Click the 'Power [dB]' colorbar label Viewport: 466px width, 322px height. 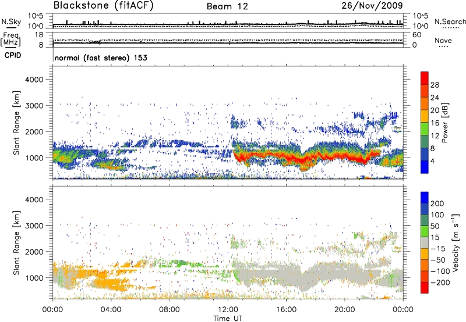click(x=445, y=123)
